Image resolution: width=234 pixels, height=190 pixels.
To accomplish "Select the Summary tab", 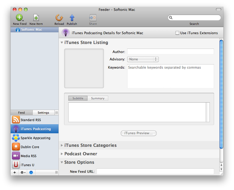I will point(98,98).
